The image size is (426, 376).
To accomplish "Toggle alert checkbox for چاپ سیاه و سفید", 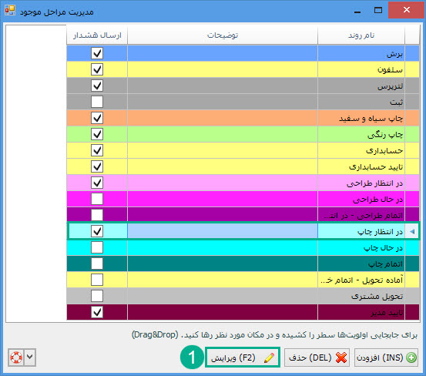I will (97, 118).
